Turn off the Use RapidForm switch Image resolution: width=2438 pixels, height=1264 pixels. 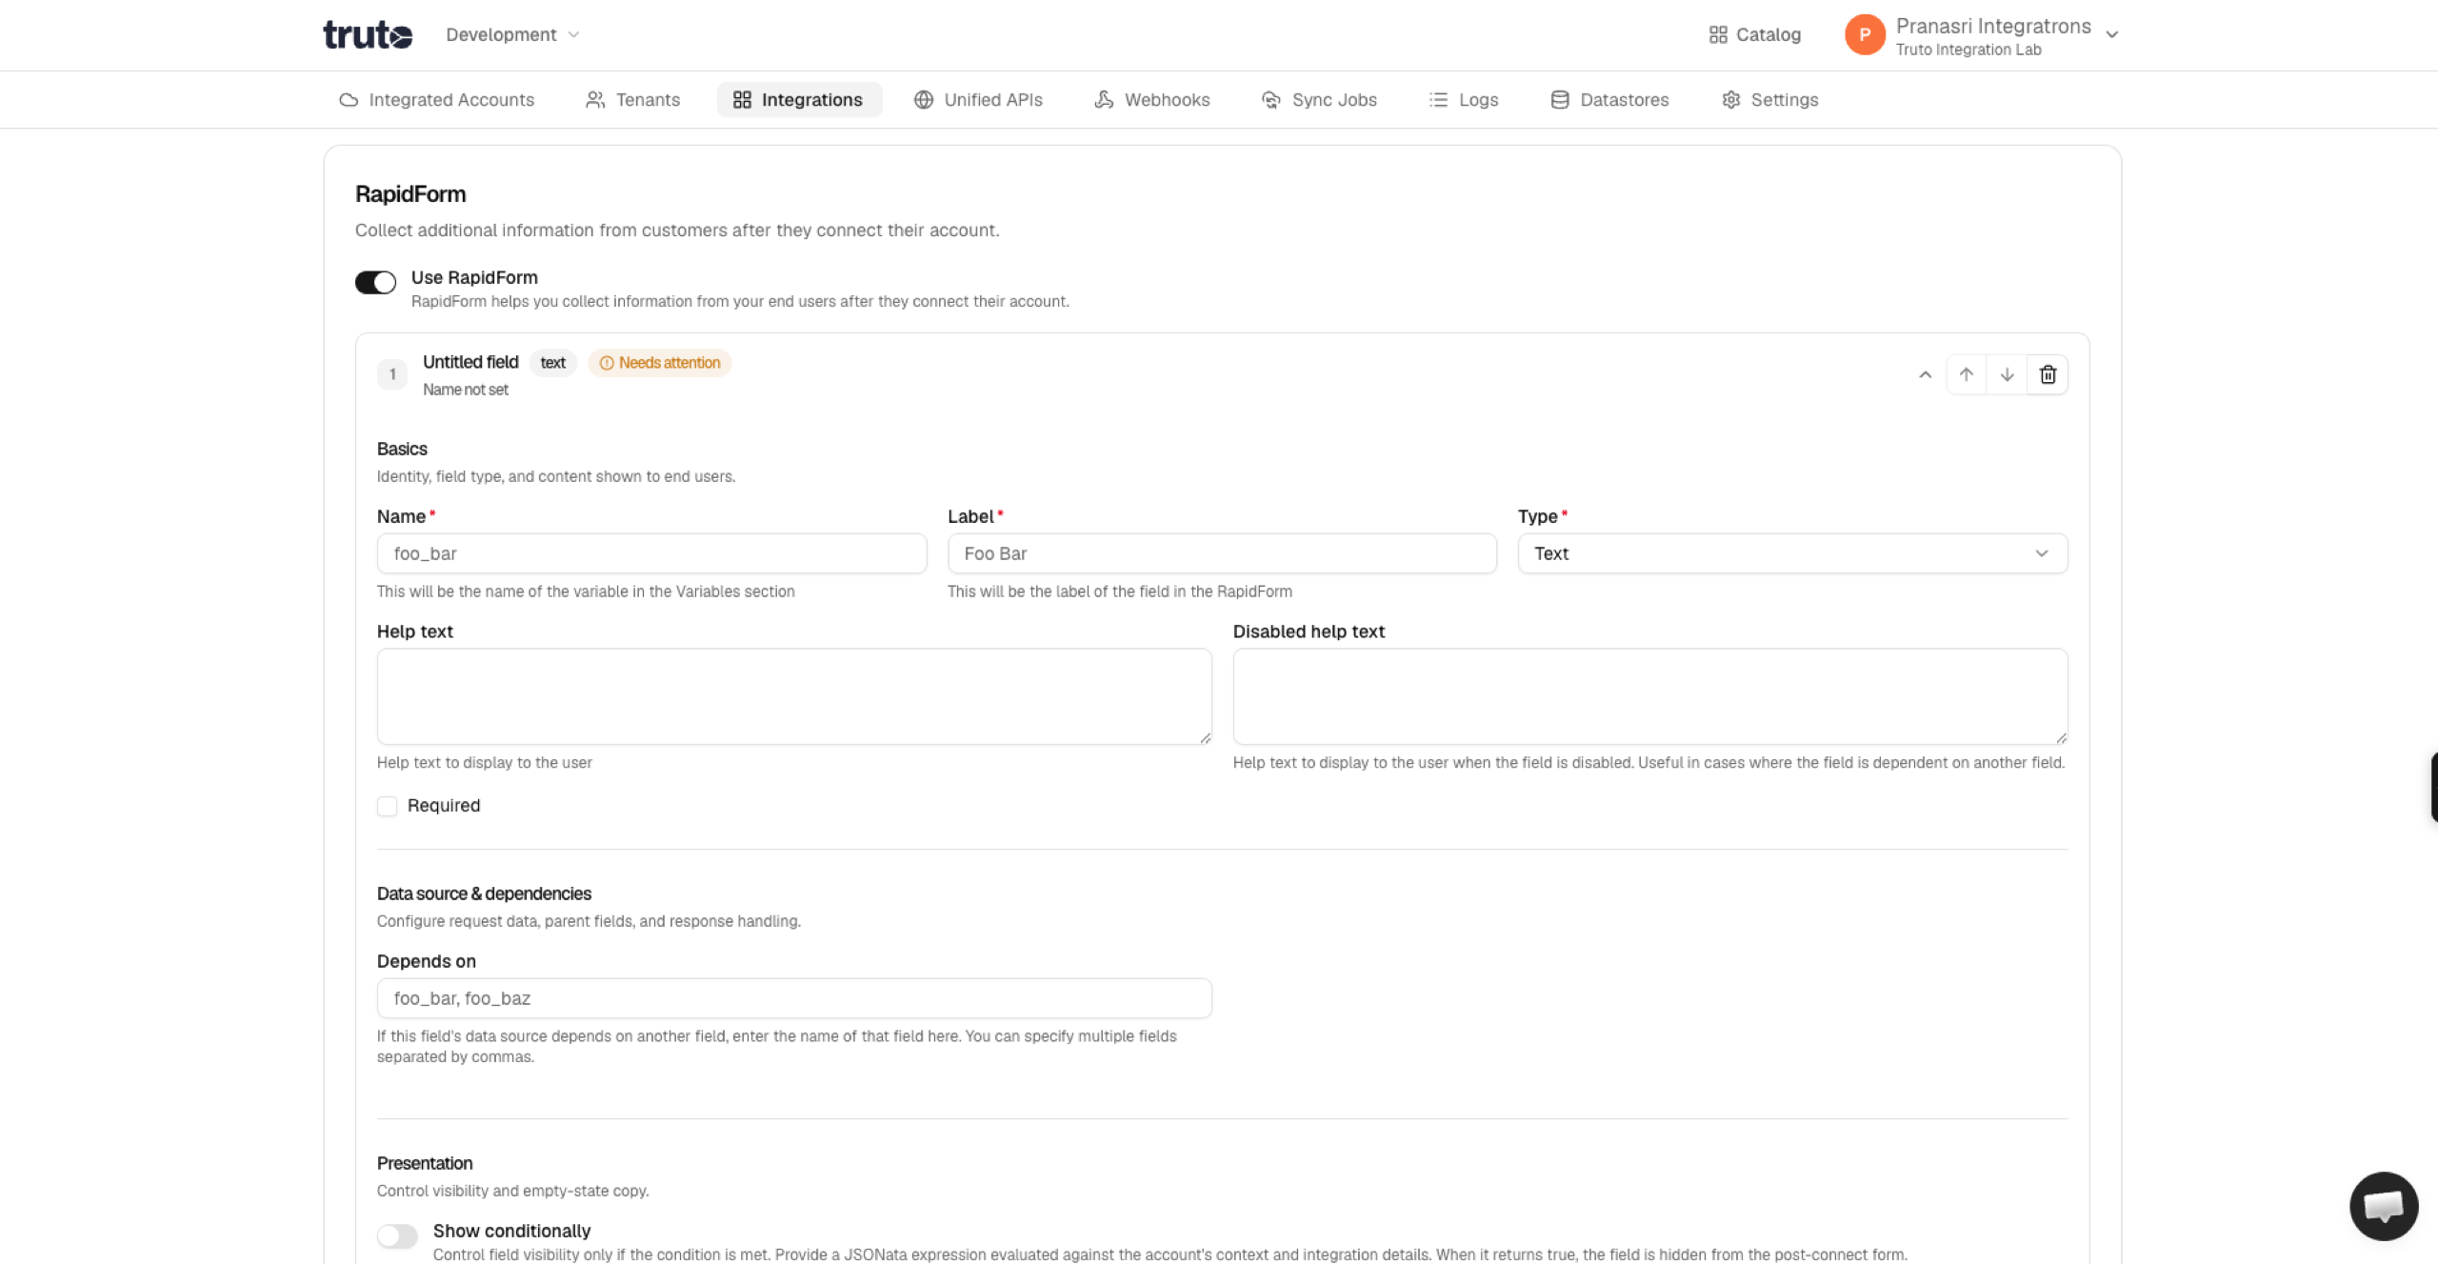[375, 283]
